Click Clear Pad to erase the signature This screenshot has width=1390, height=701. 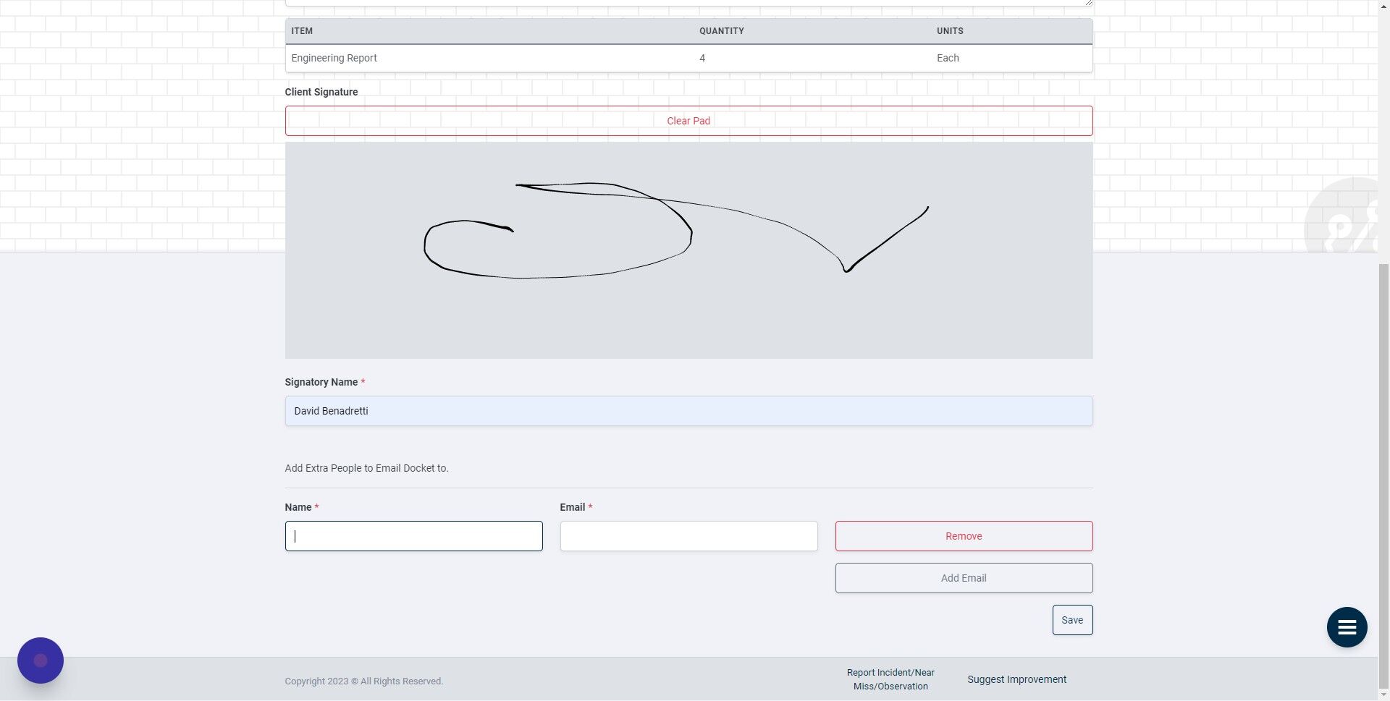point(688,120)
